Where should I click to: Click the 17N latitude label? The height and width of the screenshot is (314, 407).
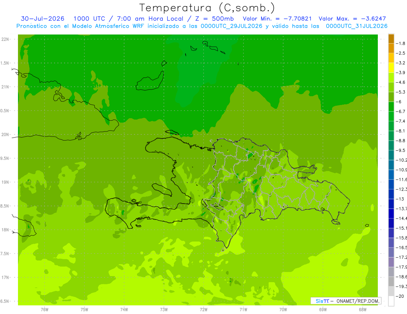5,277
